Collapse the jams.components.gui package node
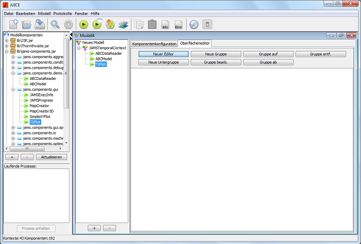Screen dimensions: 361x244 tap(13, 90)
